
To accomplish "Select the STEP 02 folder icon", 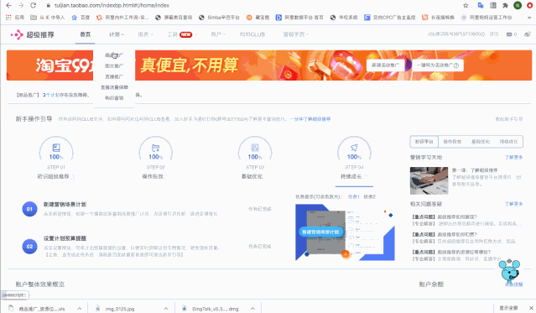I will (x=155, y=148).
